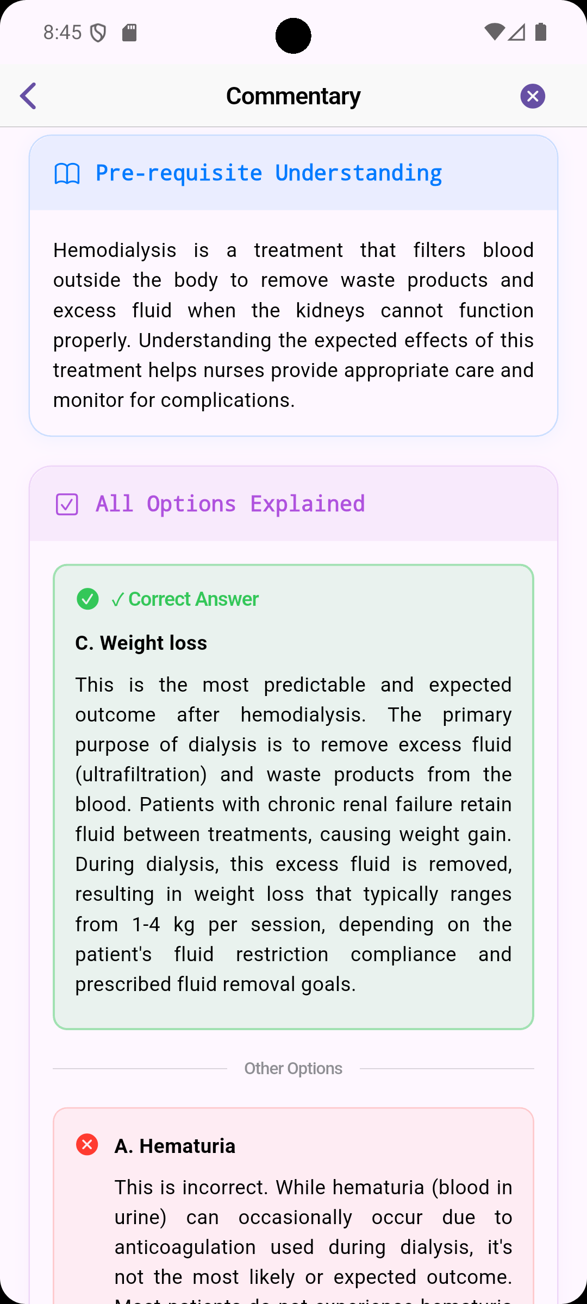The width and height of the screenshot is (587, 1304).
Task: Tap the red X beside Hematuria
Action: click(87, 1144)
